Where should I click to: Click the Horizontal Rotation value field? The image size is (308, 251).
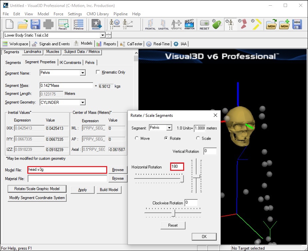pyautogui.click(x=177, y=166)
